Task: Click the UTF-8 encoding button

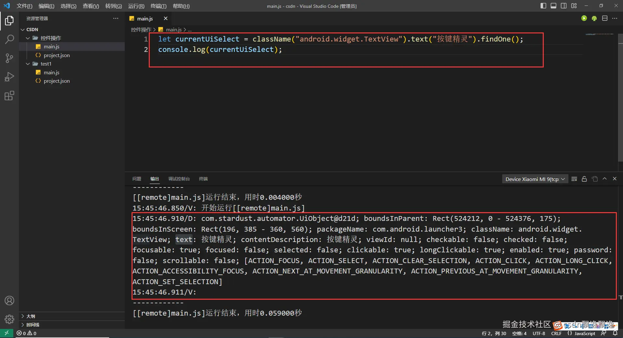Action: point(539,333)
